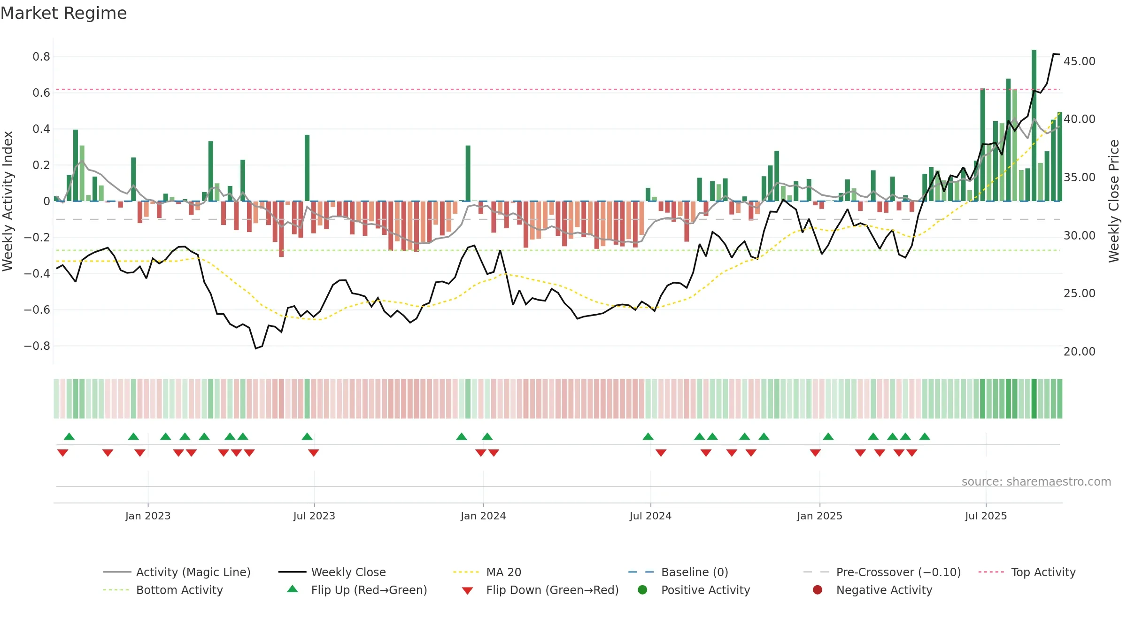Click the Jul 2025 axis label
Viewport: 1127px width, 634px height.
point(986,516)
